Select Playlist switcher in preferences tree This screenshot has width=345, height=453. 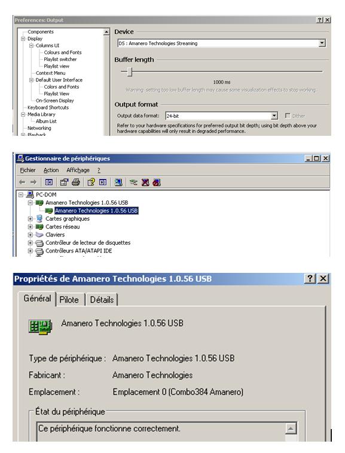[x=60, y=59]
